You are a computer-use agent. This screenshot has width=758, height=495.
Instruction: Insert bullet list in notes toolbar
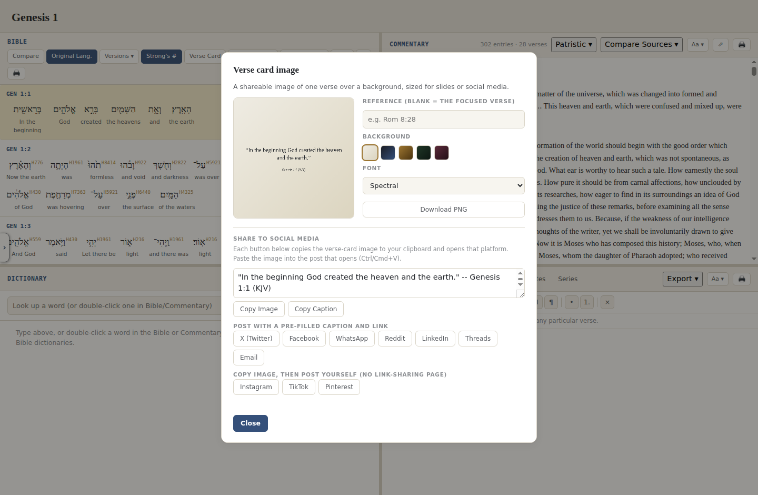coord(572,302)
